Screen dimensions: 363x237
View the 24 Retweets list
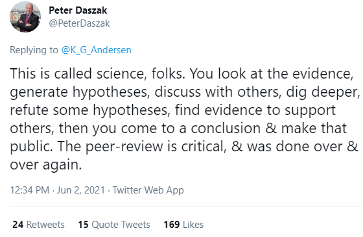(x=38, y=225)
